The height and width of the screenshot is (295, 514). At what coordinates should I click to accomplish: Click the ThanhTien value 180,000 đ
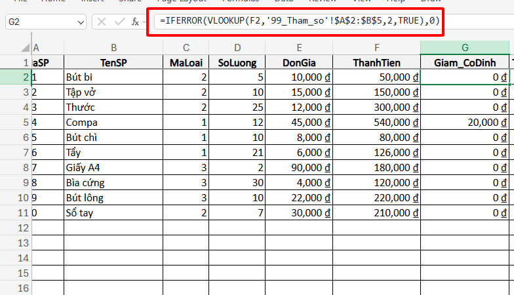(x=376, y=168)
